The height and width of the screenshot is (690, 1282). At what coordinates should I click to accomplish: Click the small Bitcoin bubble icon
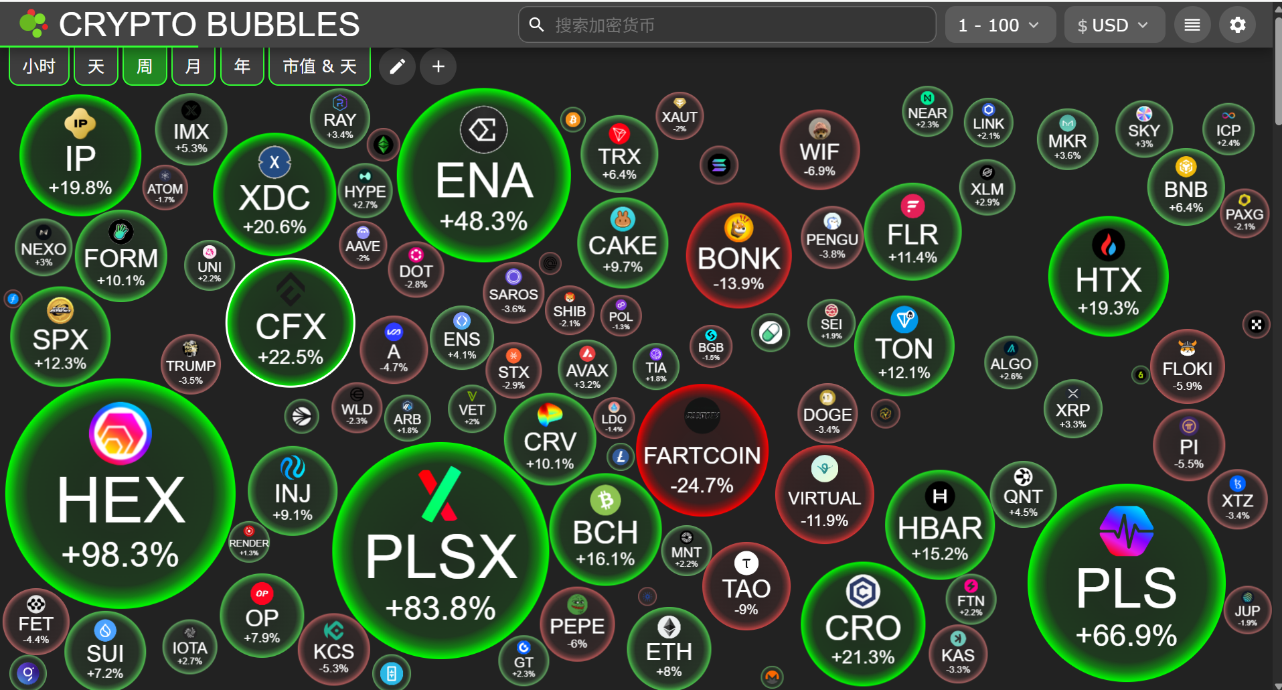[x=573, y=120]
